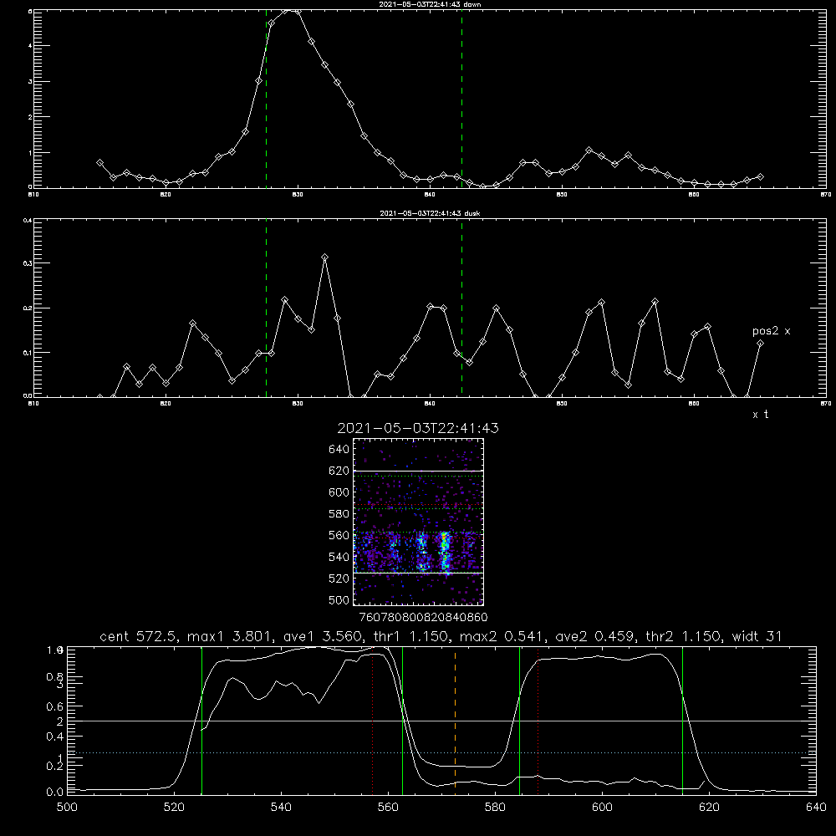Image resolution: width=836 pixels, height=836 pixels.
Task: Click the leftmost solid green line in bottom plot
Action: point(201,721)
